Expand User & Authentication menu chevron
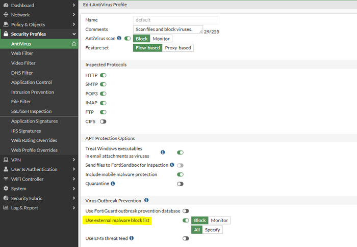 click(x=74, y=169)
